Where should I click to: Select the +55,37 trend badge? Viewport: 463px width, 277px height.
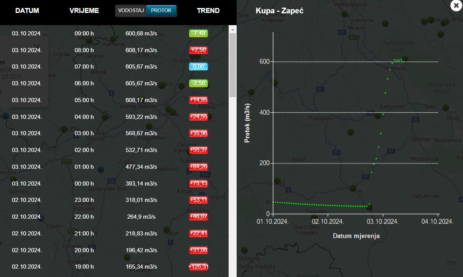click(x=199, y=150)
